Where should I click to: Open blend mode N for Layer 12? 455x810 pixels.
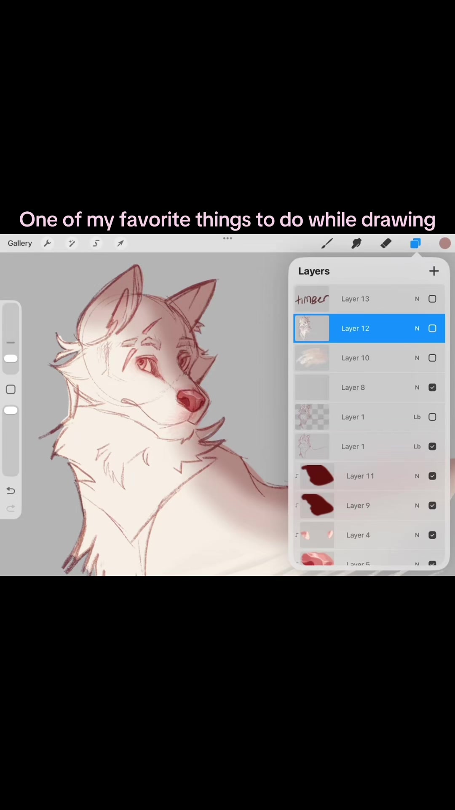[417, 328]
